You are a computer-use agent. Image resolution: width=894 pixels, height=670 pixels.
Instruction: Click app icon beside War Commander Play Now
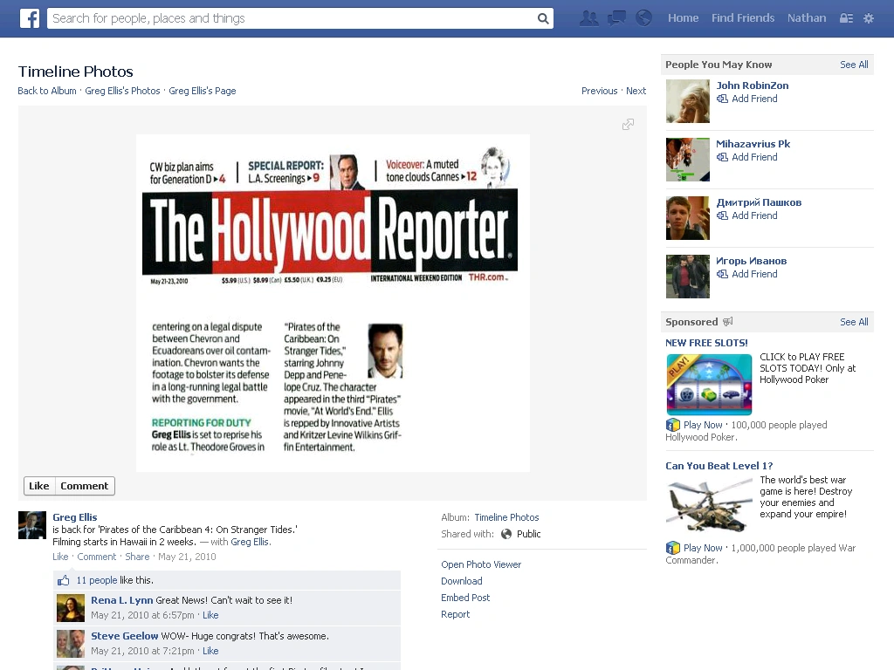click(x=673, y=548)
